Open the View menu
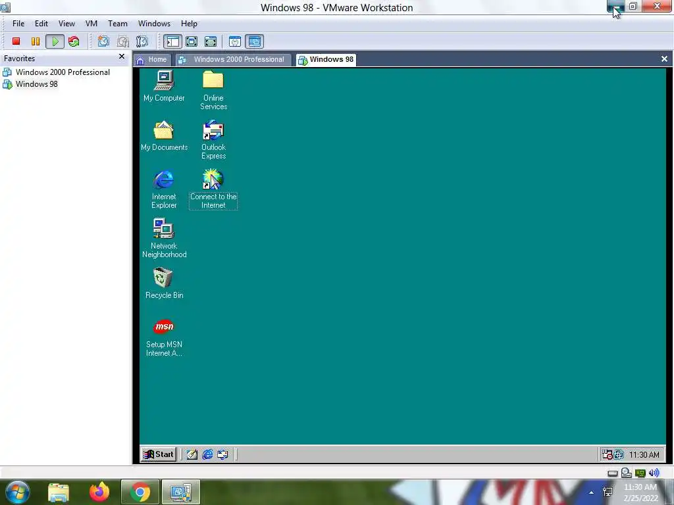Screen dimensions: 674x505 [x=66, y=24]
